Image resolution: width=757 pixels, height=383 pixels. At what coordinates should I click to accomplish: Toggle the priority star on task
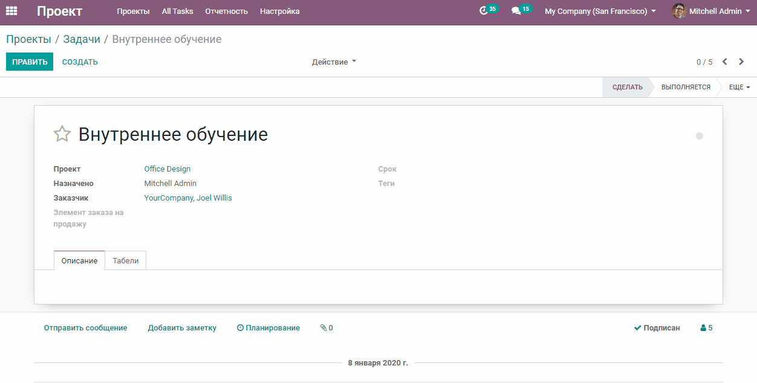pyautogui.click(x=62, y=134)
